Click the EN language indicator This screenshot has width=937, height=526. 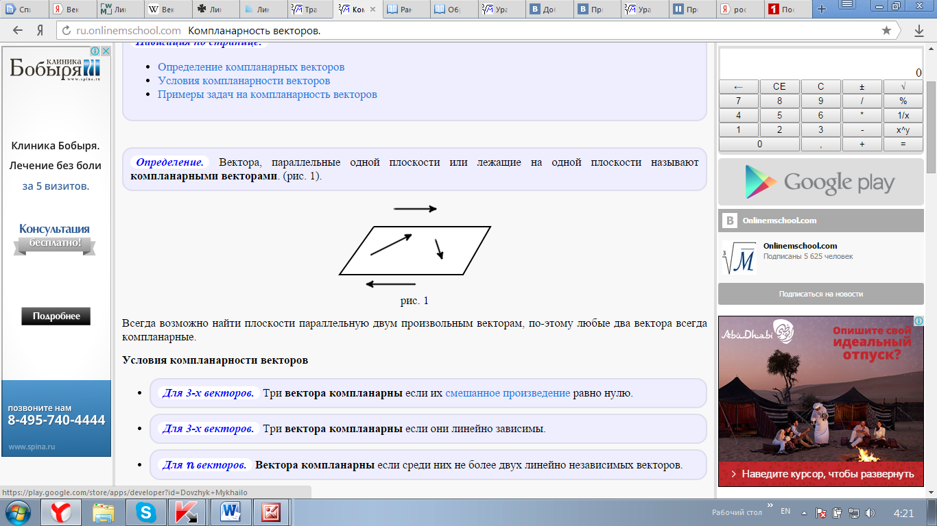coord(785,512)
